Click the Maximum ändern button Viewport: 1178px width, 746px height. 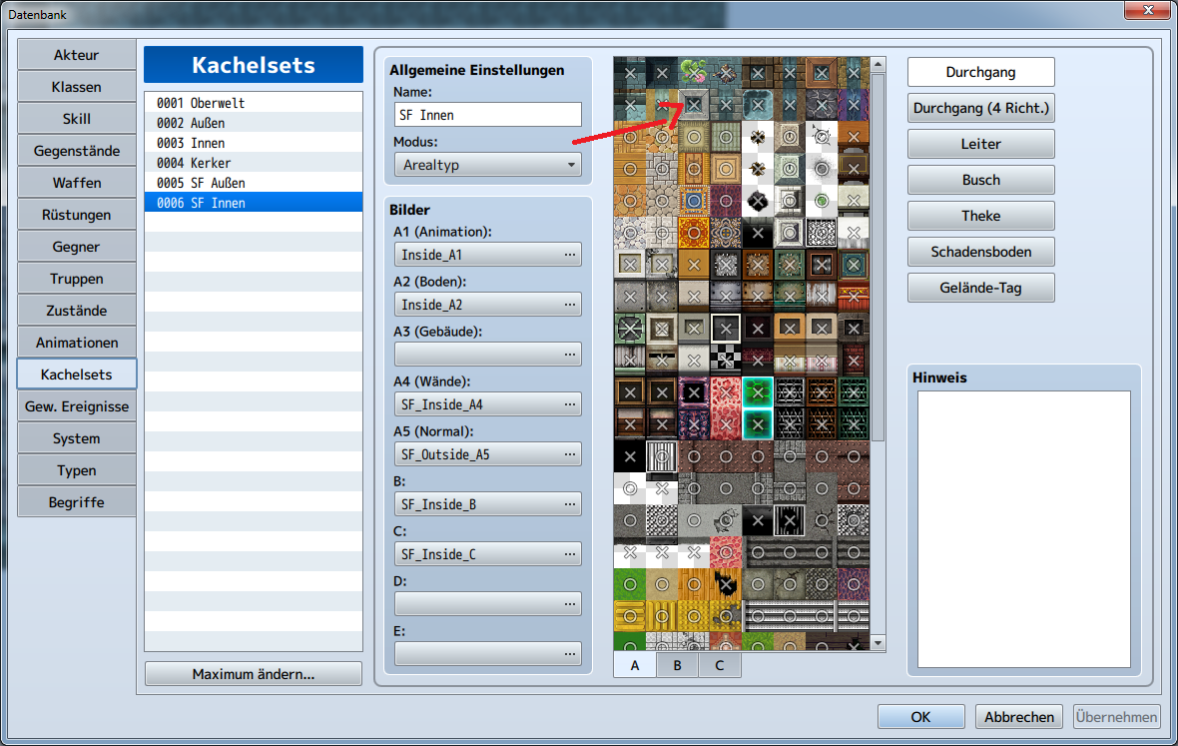(x=253, y=674)
